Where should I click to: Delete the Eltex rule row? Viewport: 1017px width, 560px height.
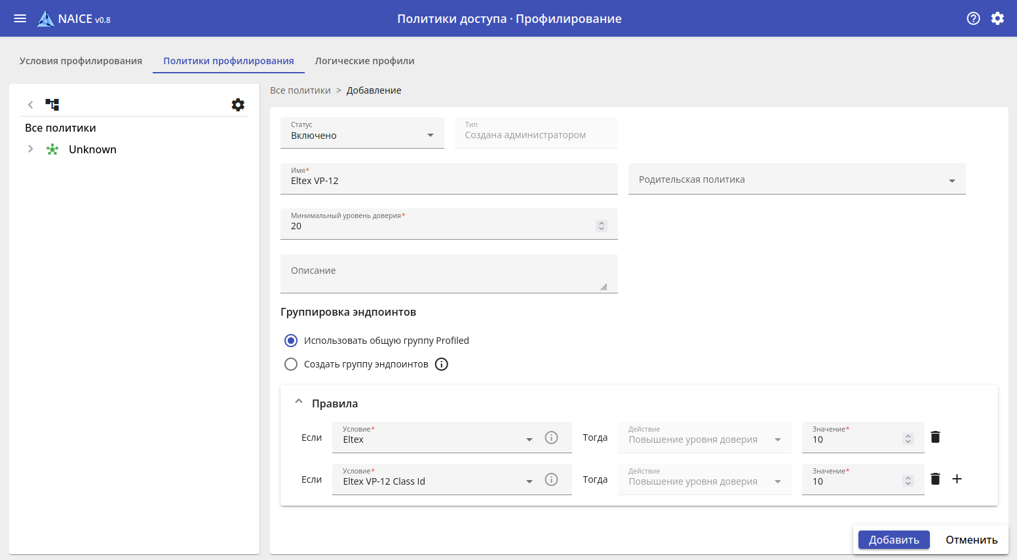coord(935,437)
